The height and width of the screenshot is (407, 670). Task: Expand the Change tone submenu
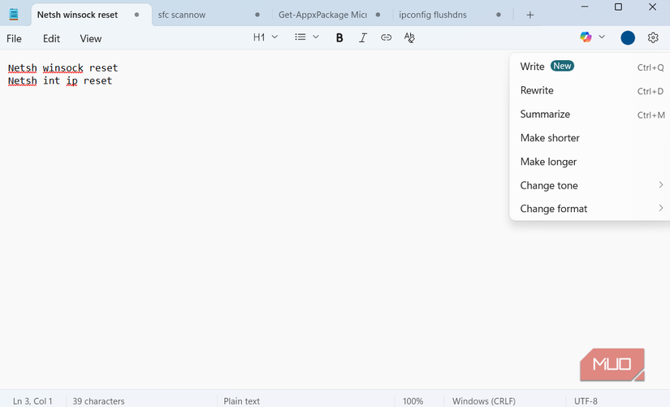(x=590, y=185)
